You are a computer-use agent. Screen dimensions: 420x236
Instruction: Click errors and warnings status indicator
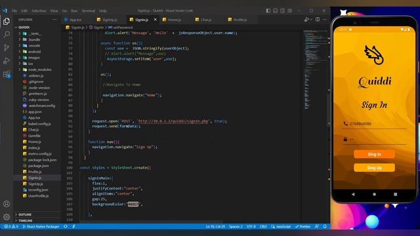[x=11, y=227]
